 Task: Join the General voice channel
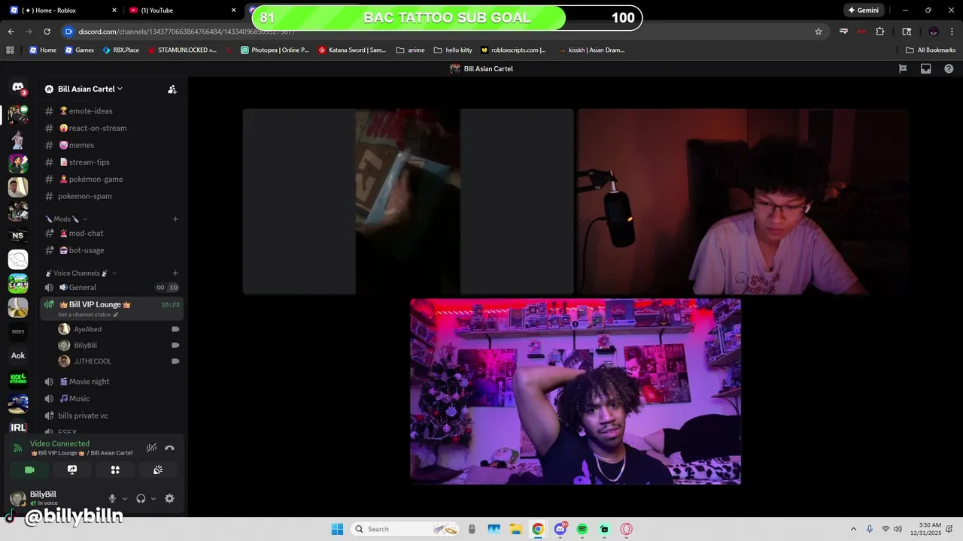113,287
